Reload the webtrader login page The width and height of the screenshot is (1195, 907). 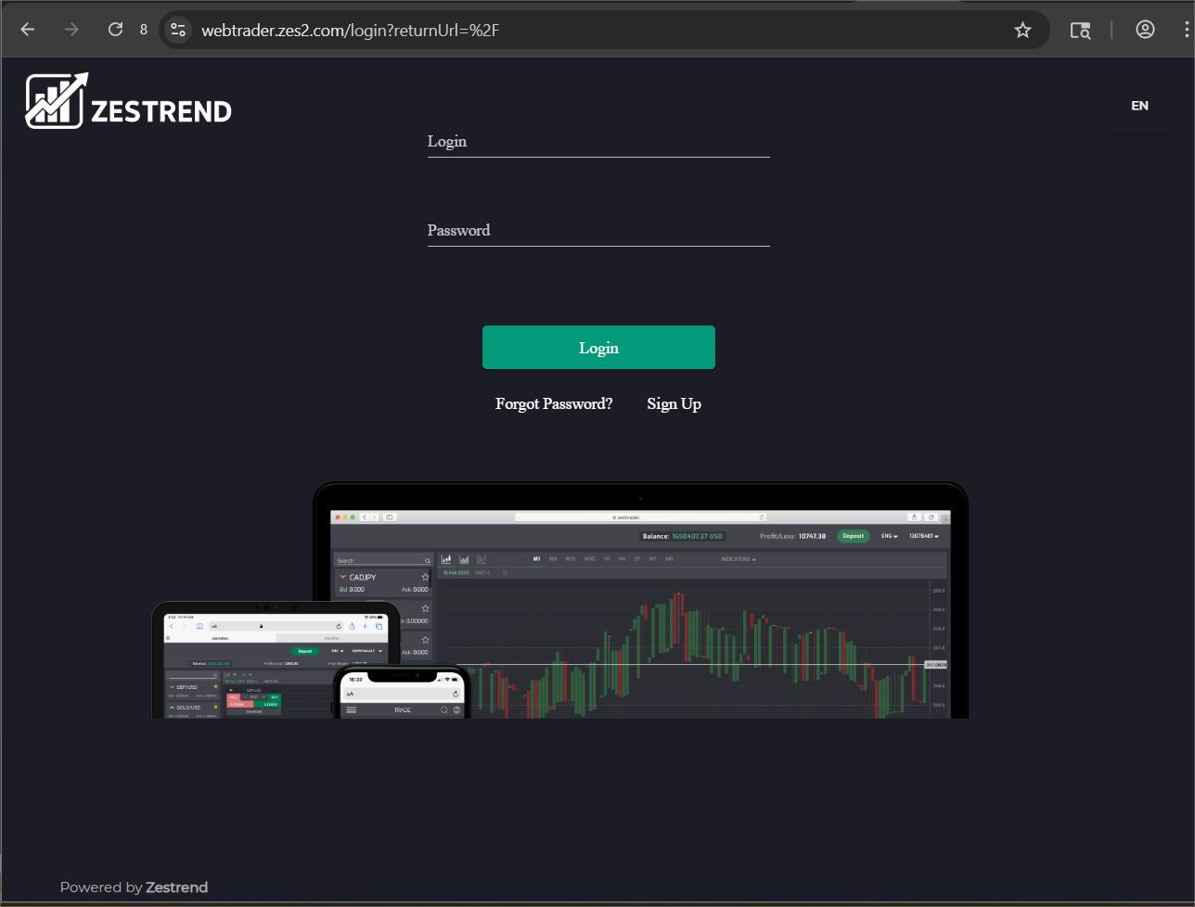[114, 29]
